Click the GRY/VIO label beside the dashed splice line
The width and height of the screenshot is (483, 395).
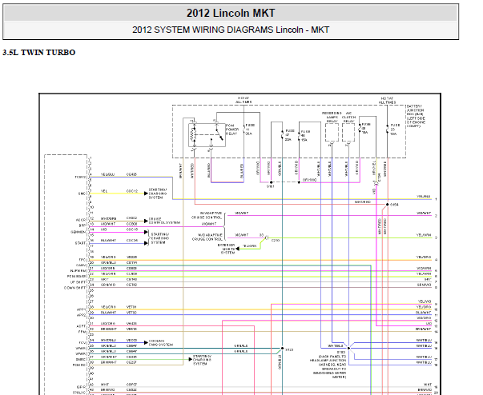[309, 180]
